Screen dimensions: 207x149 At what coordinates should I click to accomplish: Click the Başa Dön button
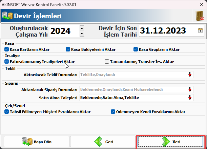(x=37, y=142)
